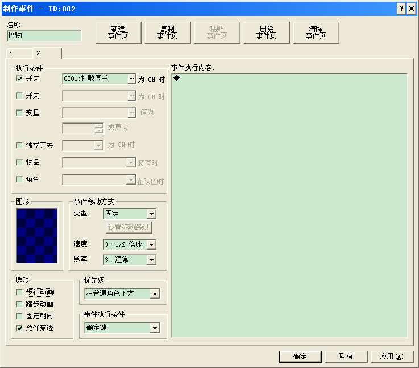Uncheck the 允许穿透 option
Image resolution: width=419 pixels, height=368 pixels.
point(19,328)
